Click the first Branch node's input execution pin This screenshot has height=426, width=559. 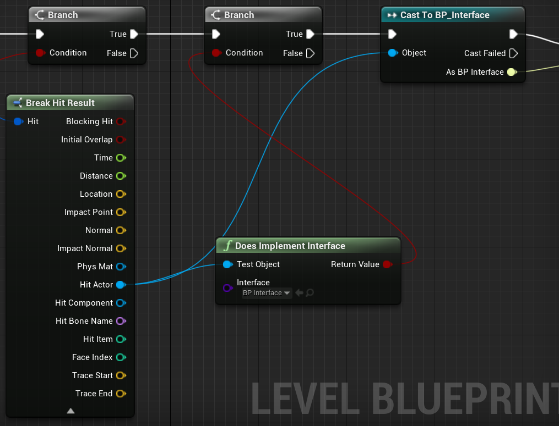coord(40,34)
